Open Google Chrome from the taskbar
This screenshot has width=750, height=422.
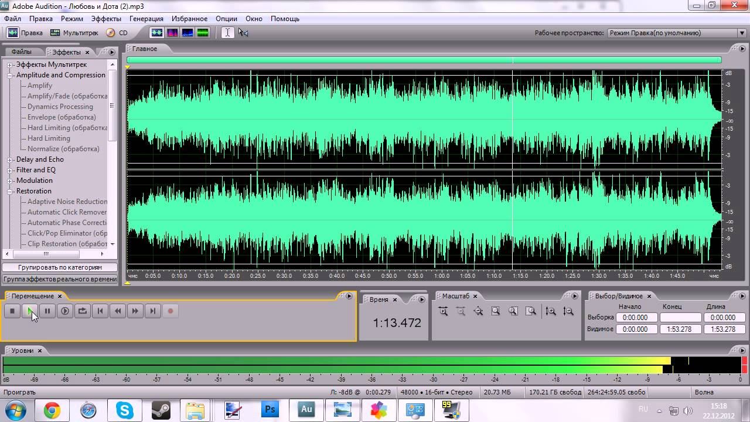tap(52, 410)
